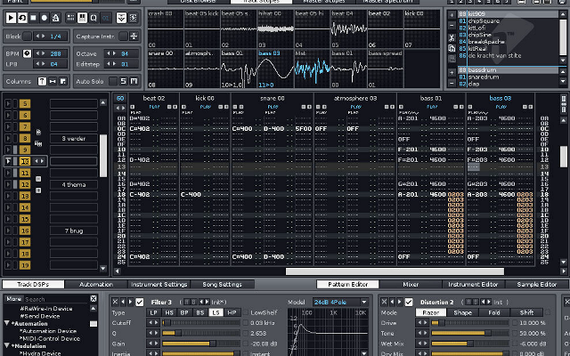The height and width of the screenshot is (356, 570).
Task: Start song playback with the Play button
Action: (x=11, y=18)
